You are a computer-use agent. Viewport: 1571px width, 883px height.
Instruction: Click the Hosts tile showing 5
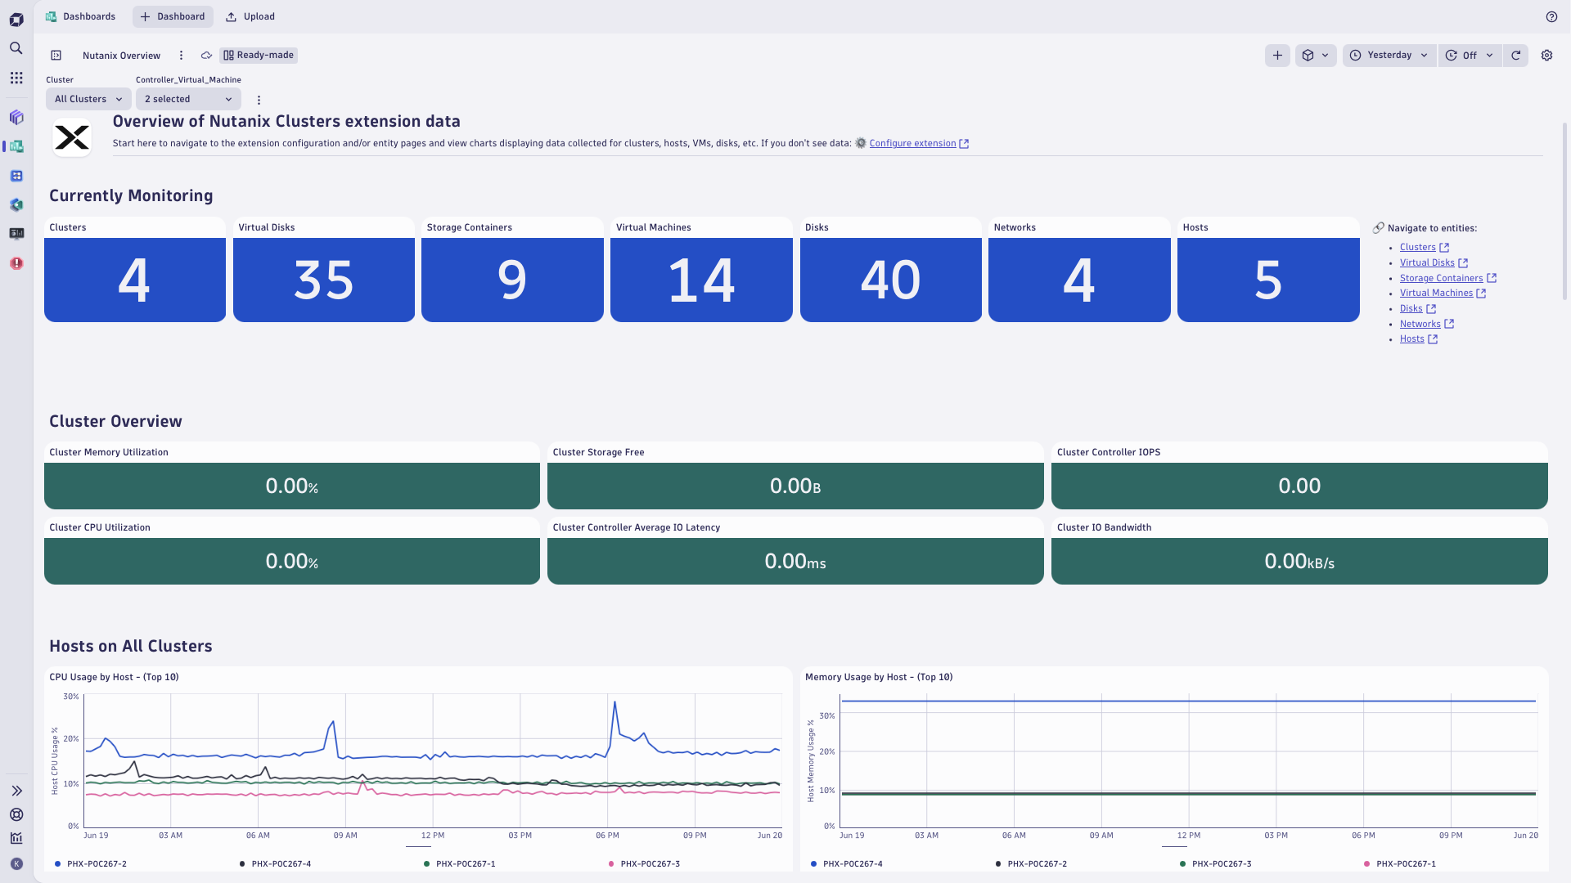coord(1268,280)
